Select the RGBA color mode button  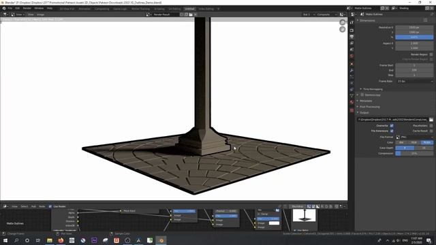tap(427, 142)
